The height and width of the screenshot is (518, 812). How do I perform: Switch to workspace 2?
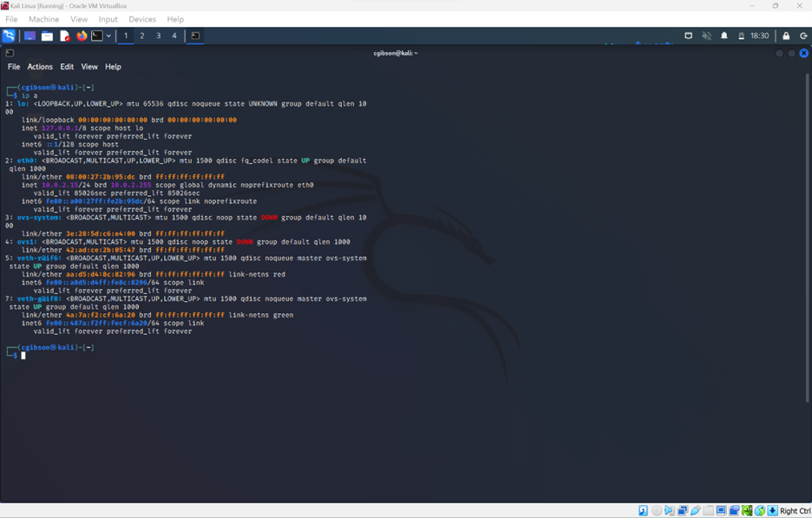[142, 36]
